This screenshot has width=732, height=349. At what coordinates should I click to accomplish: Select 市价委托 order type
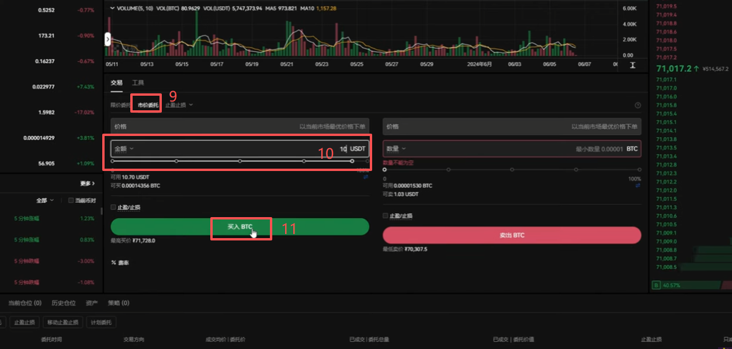coord(148,105)
